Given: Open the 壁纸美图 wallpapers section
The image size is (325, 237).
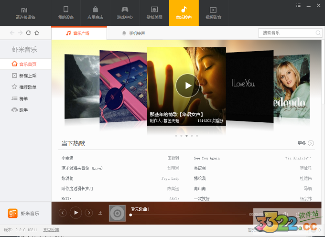Looking at the screenshot, I should point(154,13).
